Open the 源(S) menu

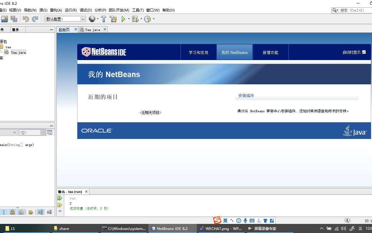click(x=43, y=10)
